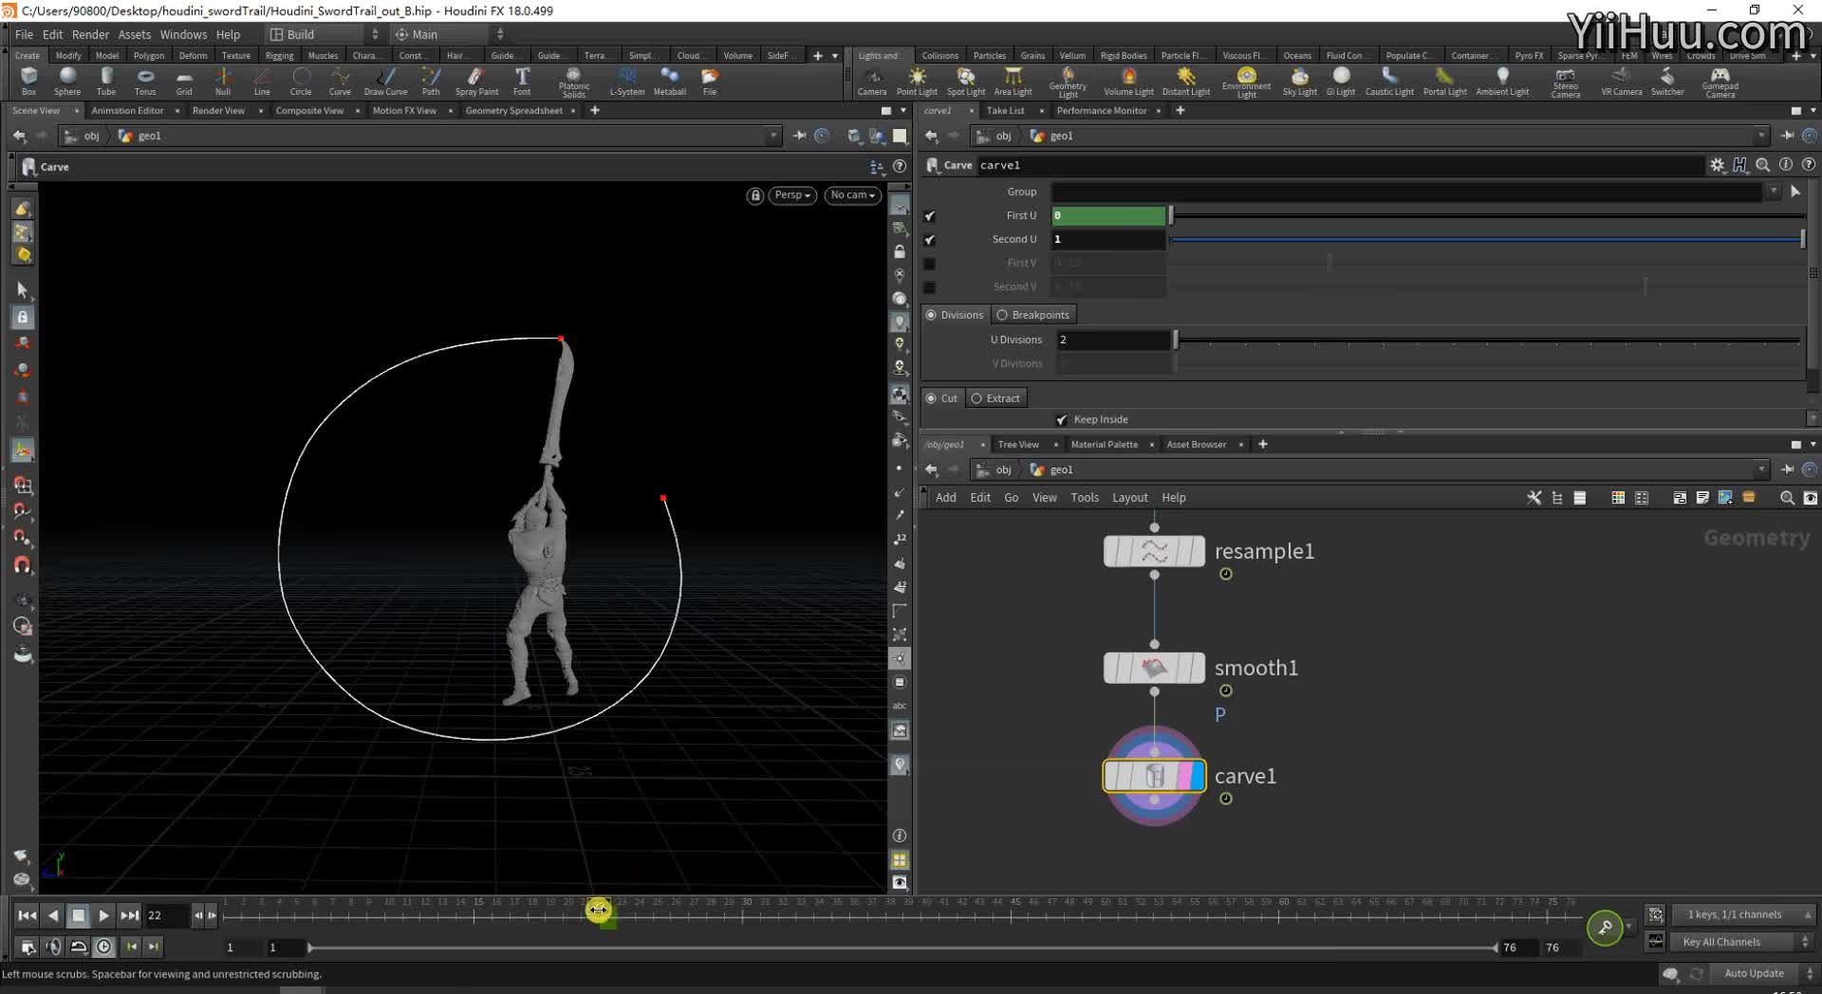1822x994 pixels.
Task: Open the Group field dropdown arrow
Action: 1773,192
